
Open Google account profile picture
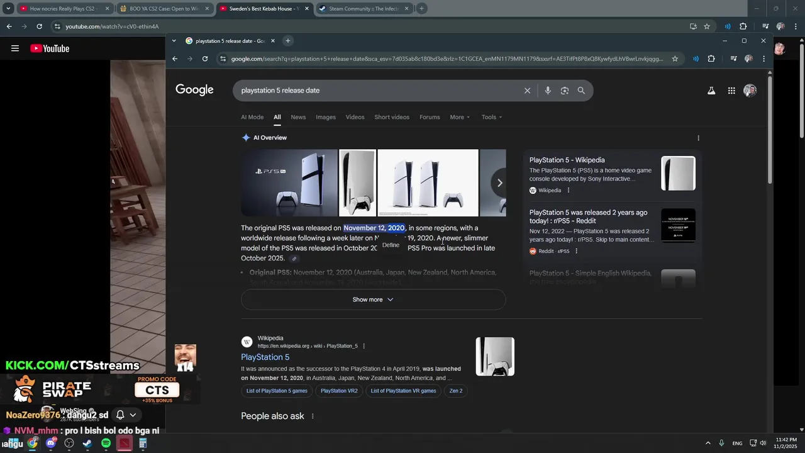point(750,91)
